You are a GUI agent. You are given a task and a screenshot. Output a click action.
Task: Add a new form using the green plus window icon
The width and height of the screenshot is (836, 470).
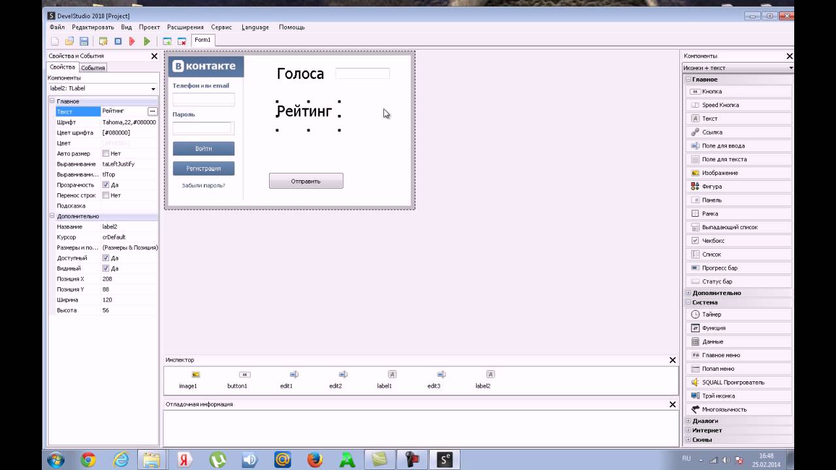(x=167, y=41)
